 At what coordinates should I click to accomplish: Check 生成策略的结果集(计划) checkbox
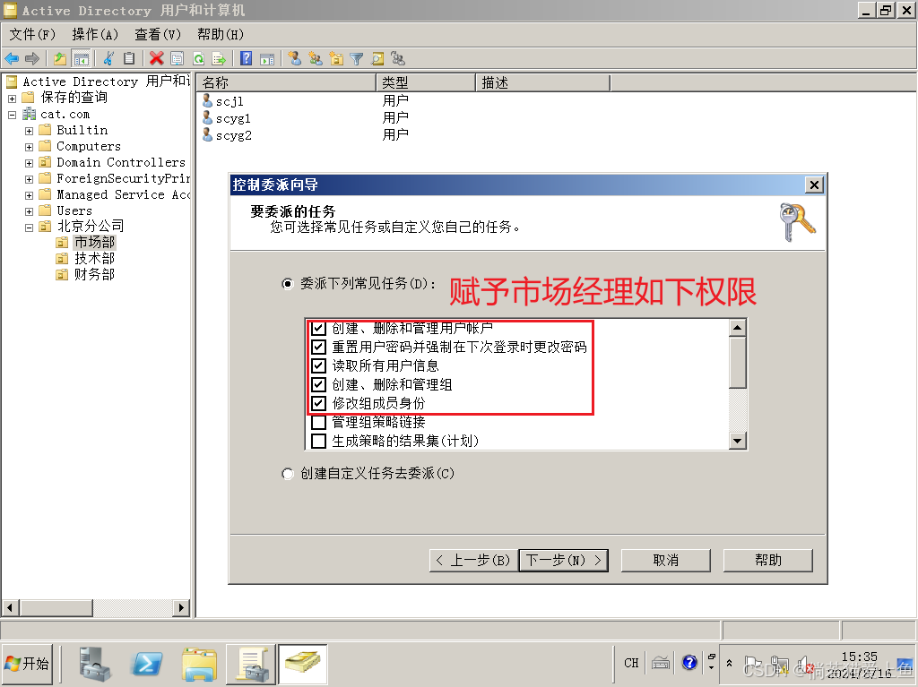[x=318, y=441]
